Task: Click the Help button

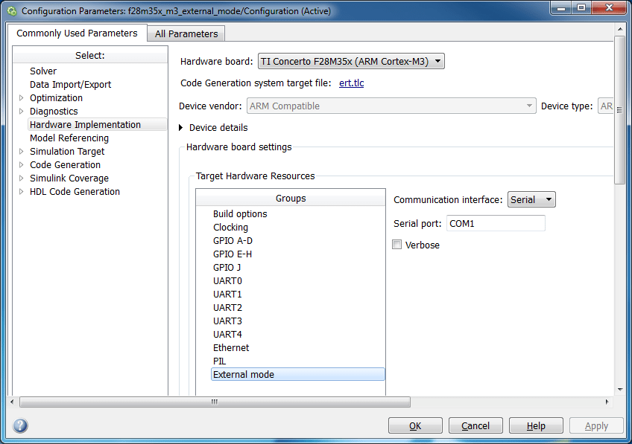Action: pyautogui.click(x=536, y=426)
